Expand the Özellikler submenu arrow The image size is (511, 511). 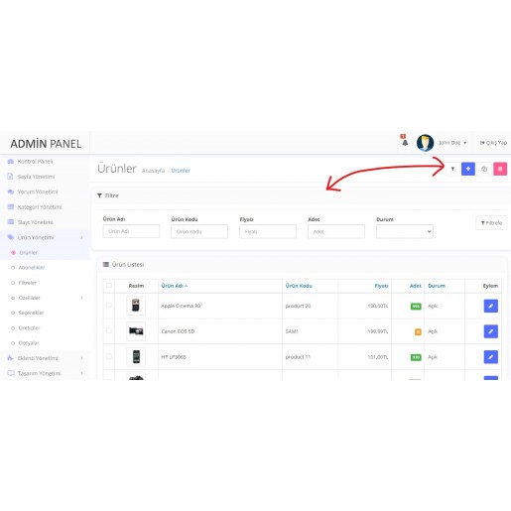(81, 298)
